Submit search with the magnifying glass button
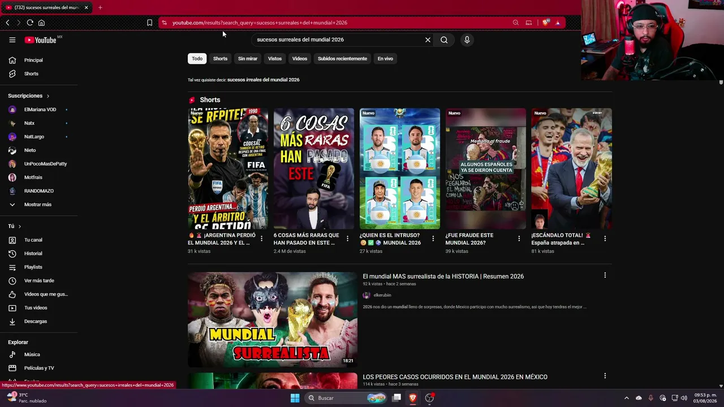724x407 pixels. point(444,40)
